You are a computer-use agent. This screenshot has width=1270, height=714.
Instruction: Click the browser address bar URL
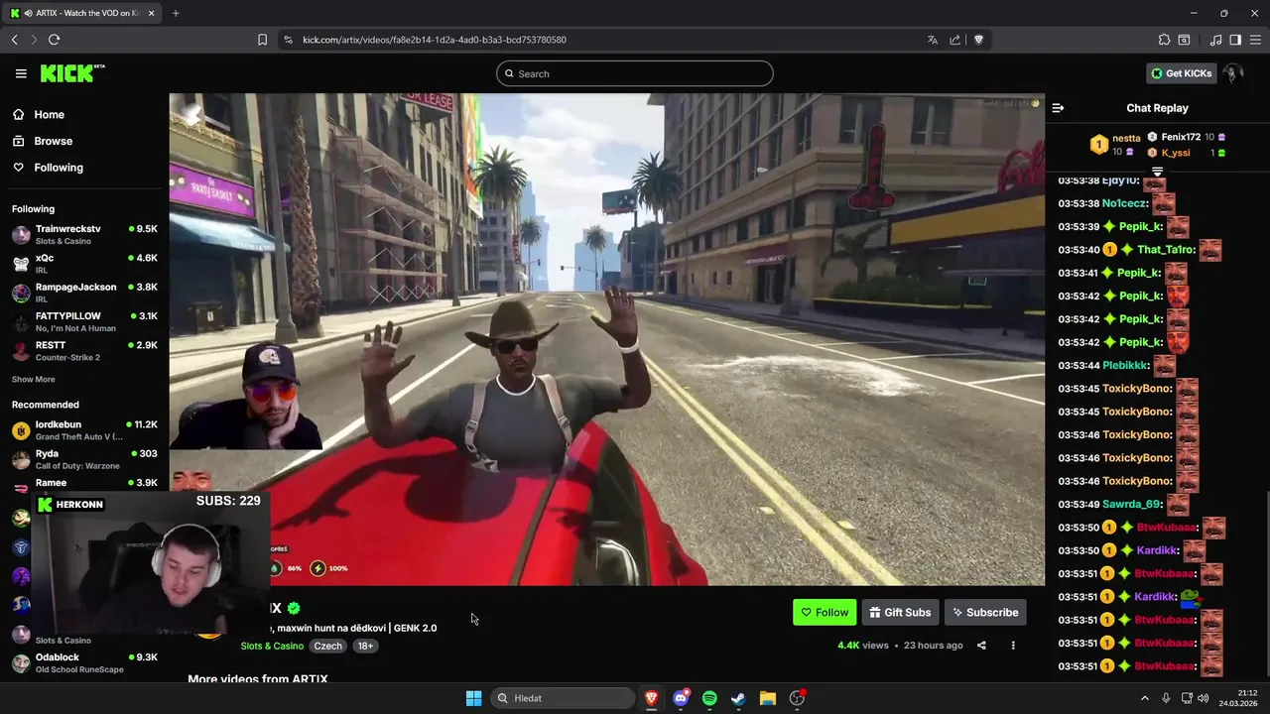click(435, 40)
